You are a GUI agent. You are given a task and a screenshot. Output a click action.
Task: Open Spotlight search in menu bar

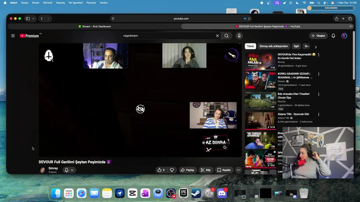[319, 3]
